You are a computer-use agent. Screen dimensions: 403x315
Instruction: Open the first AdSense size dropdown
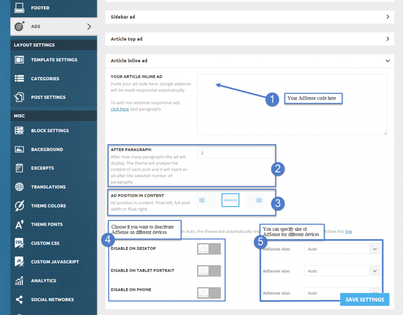point(342,249)
